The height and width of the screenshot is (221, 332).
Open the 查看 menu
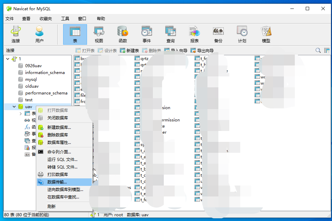click(x=26, y=19)
